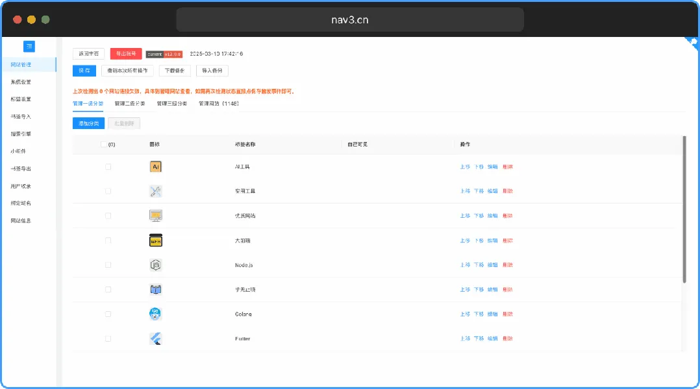The width and height of the screenshot is (700, 389).
Task: Collapse the sidebar with the blue menu icon
Action: tap(29, 46)
